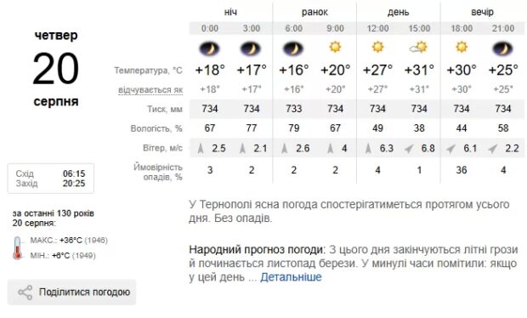The height and width of the screenshot is (318, 527).
Task: Click the moon icon at 3:00
Action: pyautogui.click(x=251, y=49)
